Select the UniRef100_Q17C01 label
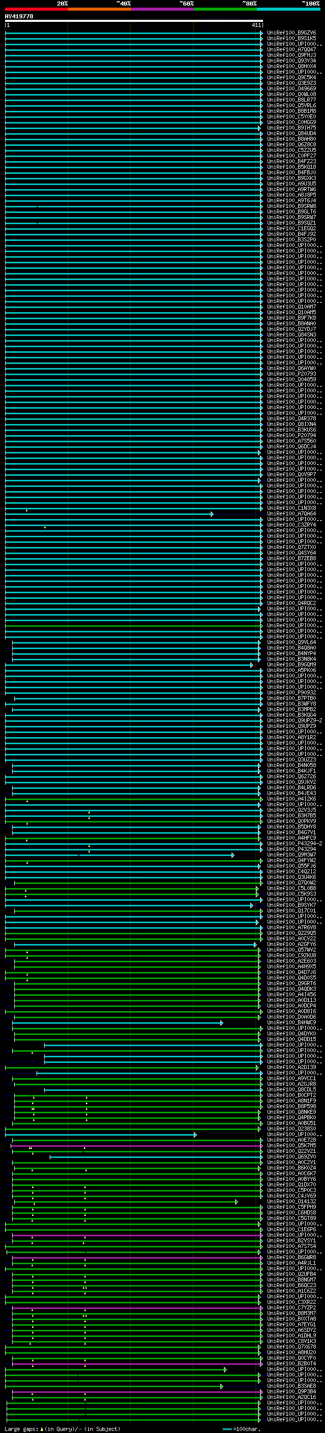325x1433 pixels. click(x=291, y=910)
